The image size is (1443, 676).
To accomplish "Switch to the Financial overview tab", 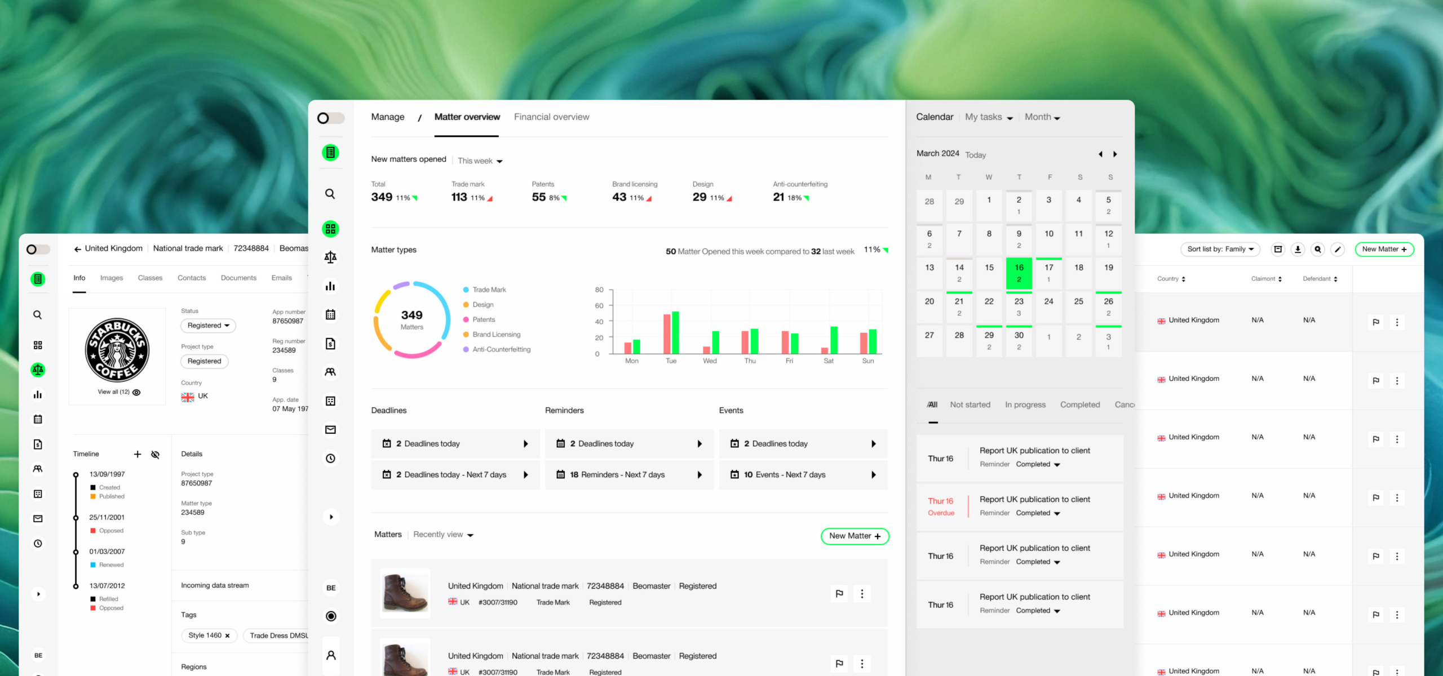I will pyautogui.click(x=551, y=117).
